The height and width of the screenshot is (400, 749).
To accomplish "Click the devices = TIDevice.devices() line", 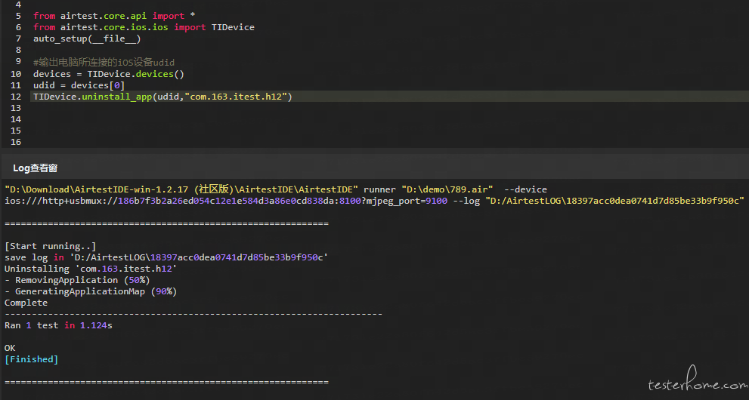I will [108, 74].
